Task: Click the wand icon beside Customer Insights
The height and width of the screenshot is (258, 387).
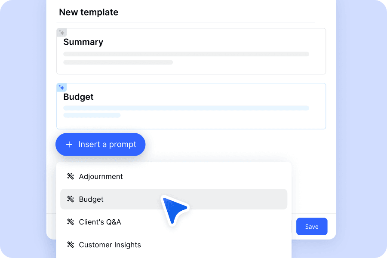Action: 71,244
